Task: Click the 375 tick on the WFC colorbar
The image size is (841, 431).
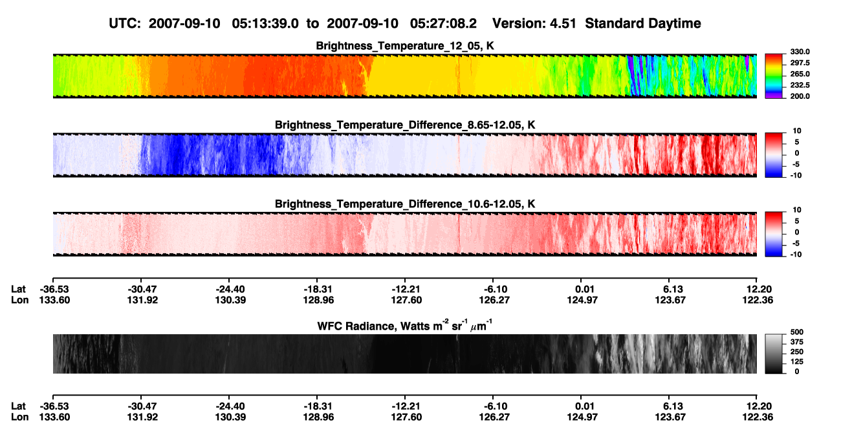Action: [797, 342]
